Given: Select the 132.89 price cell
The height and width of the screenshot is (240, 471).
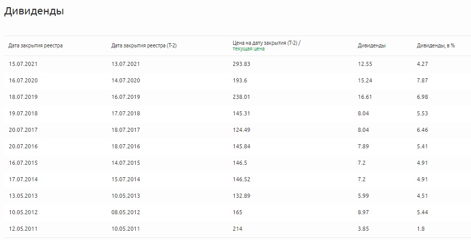Looking at the screenshot, I should click(x=241, y=196).
